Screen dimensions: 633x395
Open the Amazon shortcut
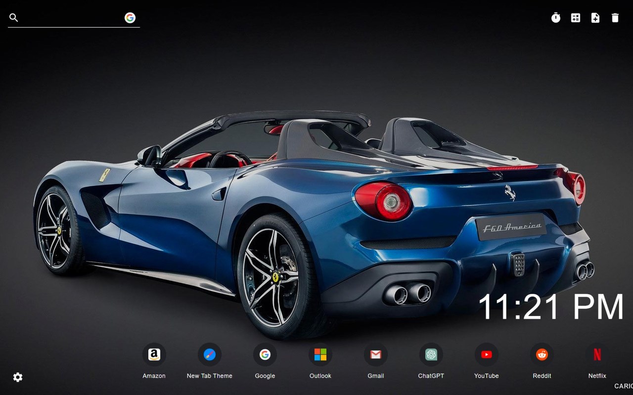pyautogui.click(x=154, y=355)
